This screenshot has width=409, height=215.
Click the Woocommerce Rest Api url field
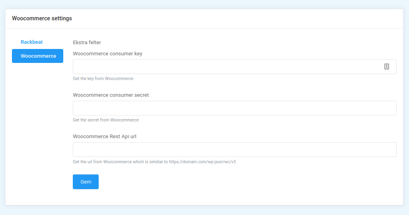pyautogui.click(x=234, y=150)
